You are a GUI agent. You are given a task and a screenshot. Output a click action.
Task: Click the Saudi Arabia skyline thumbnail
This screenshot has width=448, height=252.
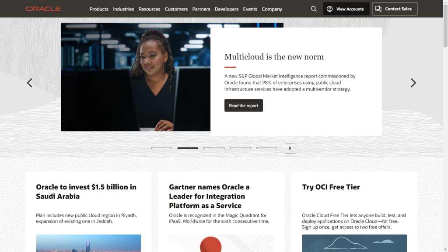(88, 243)
